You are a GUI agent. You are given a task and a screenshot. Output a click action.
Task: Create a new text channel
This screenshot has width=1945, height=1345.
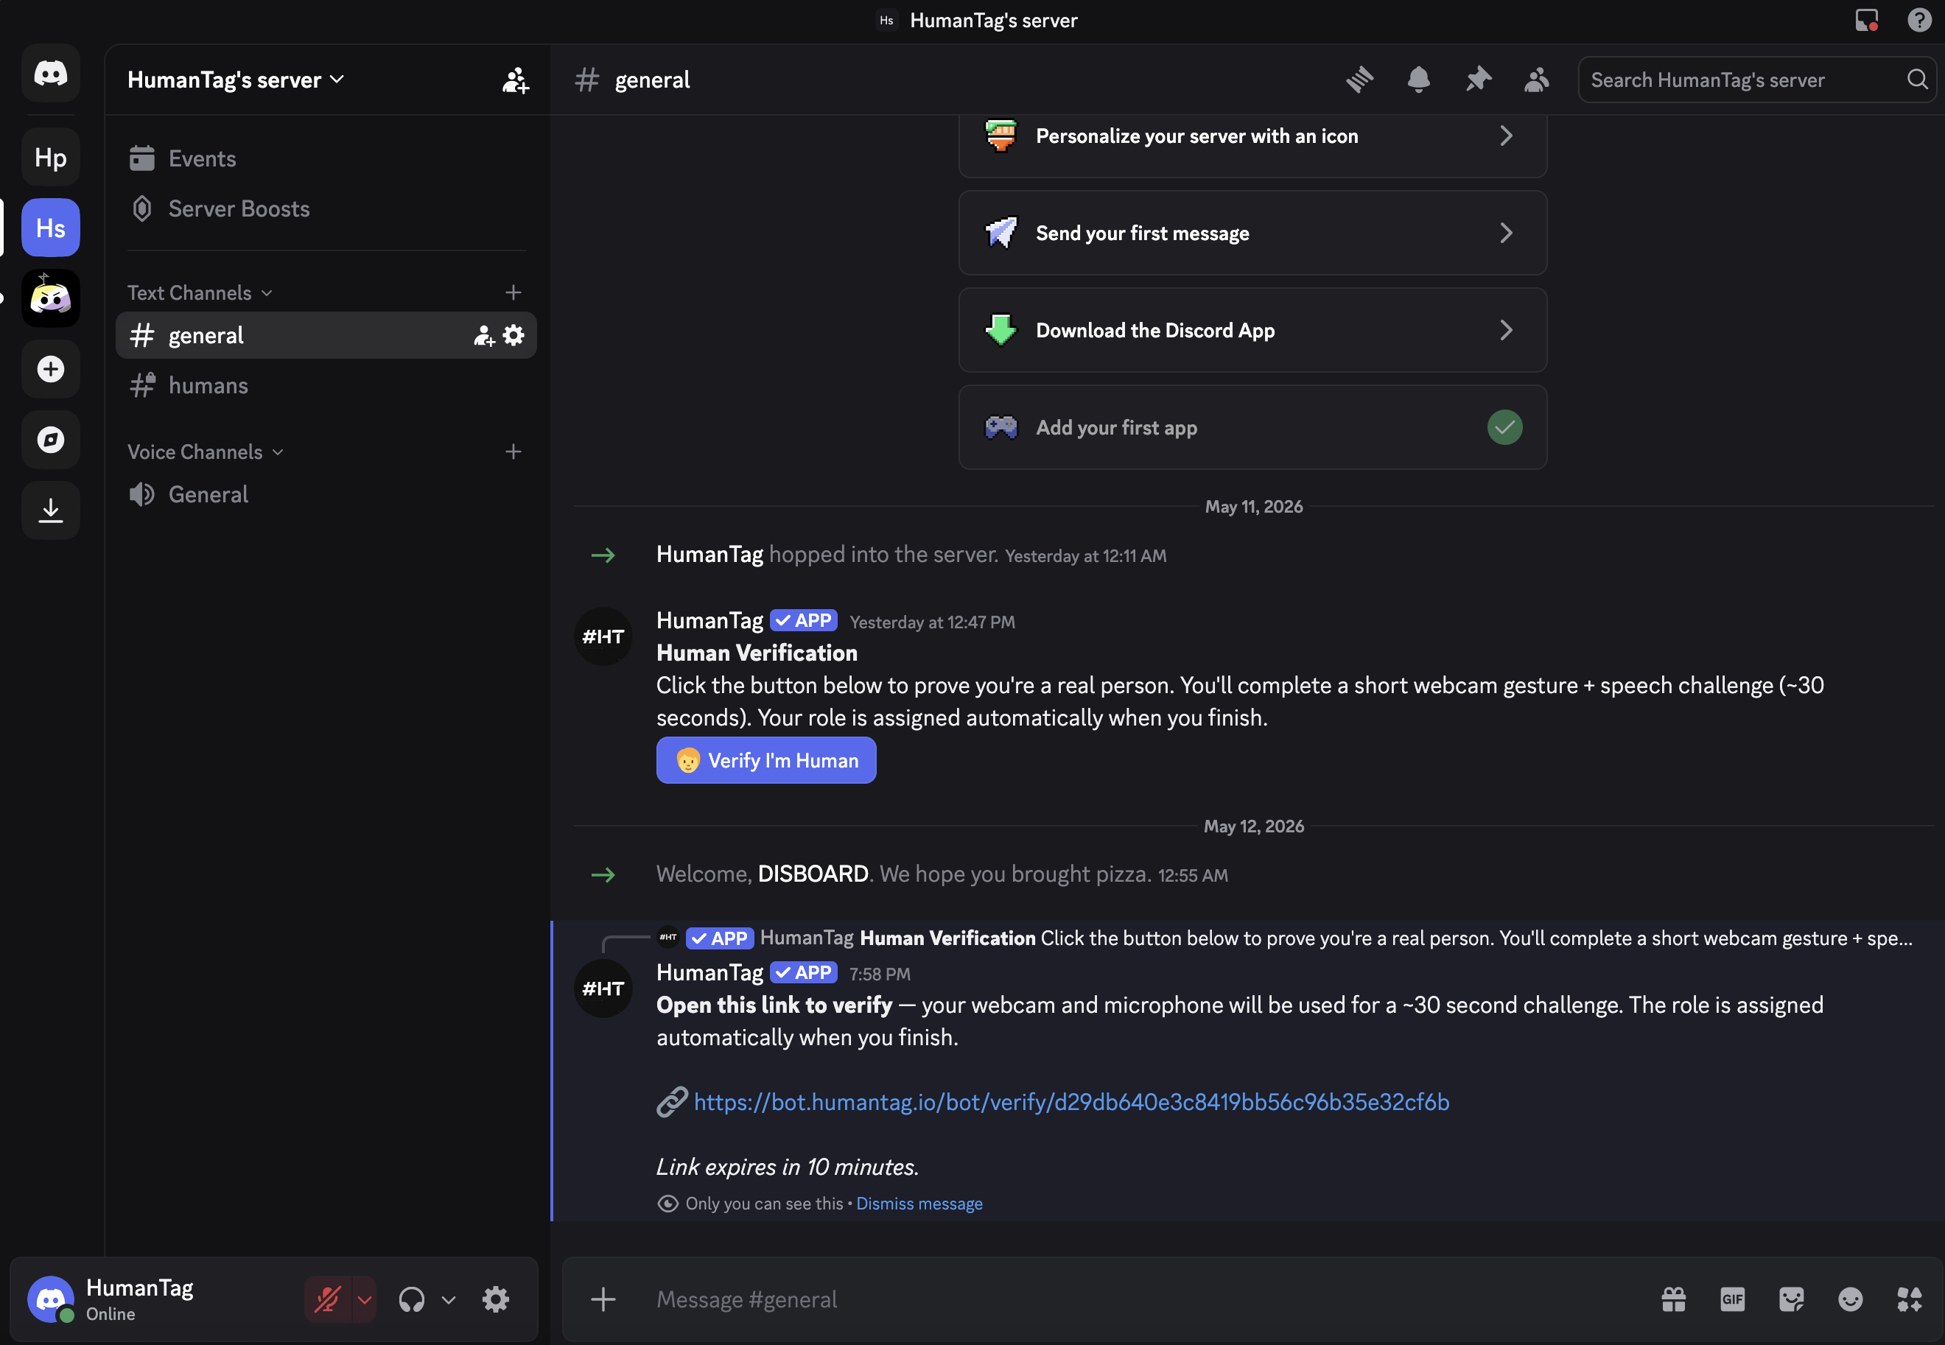click(x=514, y=292)
